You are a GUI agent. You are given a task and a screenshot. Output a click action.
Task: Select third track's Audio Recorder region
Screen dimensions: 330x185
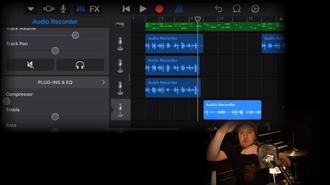[x=173, y=88]
